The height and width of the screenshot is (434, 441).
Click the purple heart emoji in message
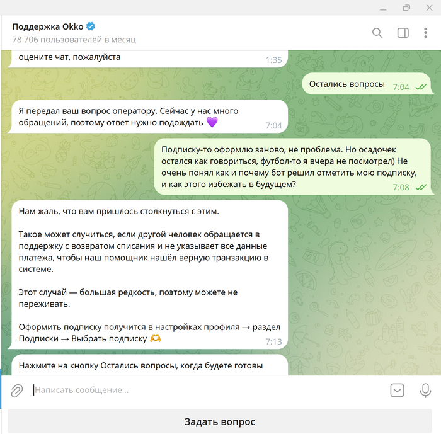click(x=212, y=122)
